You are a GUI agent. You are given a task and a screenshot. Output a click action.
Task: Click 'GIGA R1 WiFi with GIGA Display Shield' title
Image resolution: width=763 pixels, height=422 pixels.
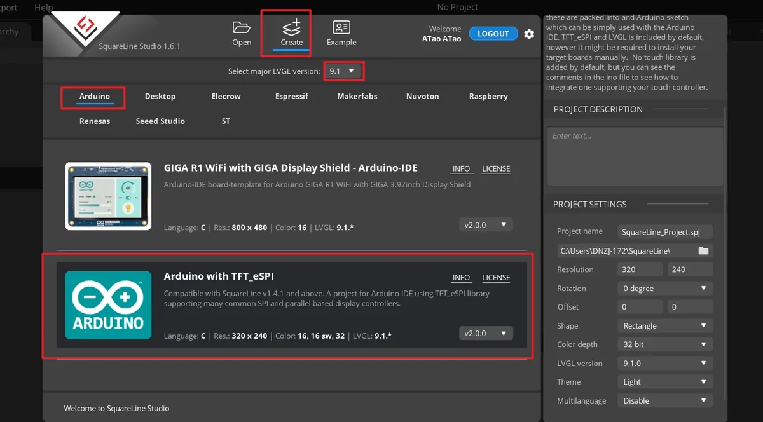click(291, 168)
